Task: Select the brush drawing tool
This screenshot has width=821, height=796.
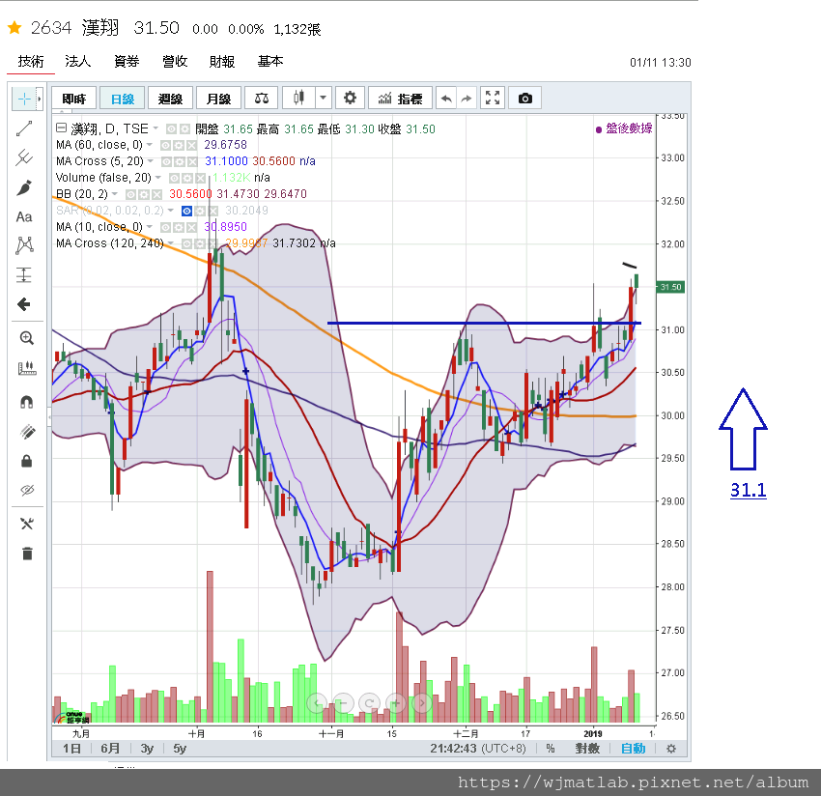Action: pos(24,187)
